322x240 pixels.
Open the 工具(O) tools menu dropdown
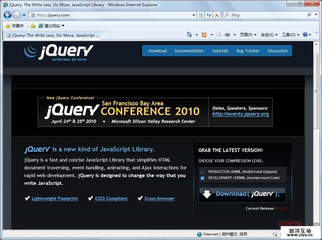click(x=290, y=35)
